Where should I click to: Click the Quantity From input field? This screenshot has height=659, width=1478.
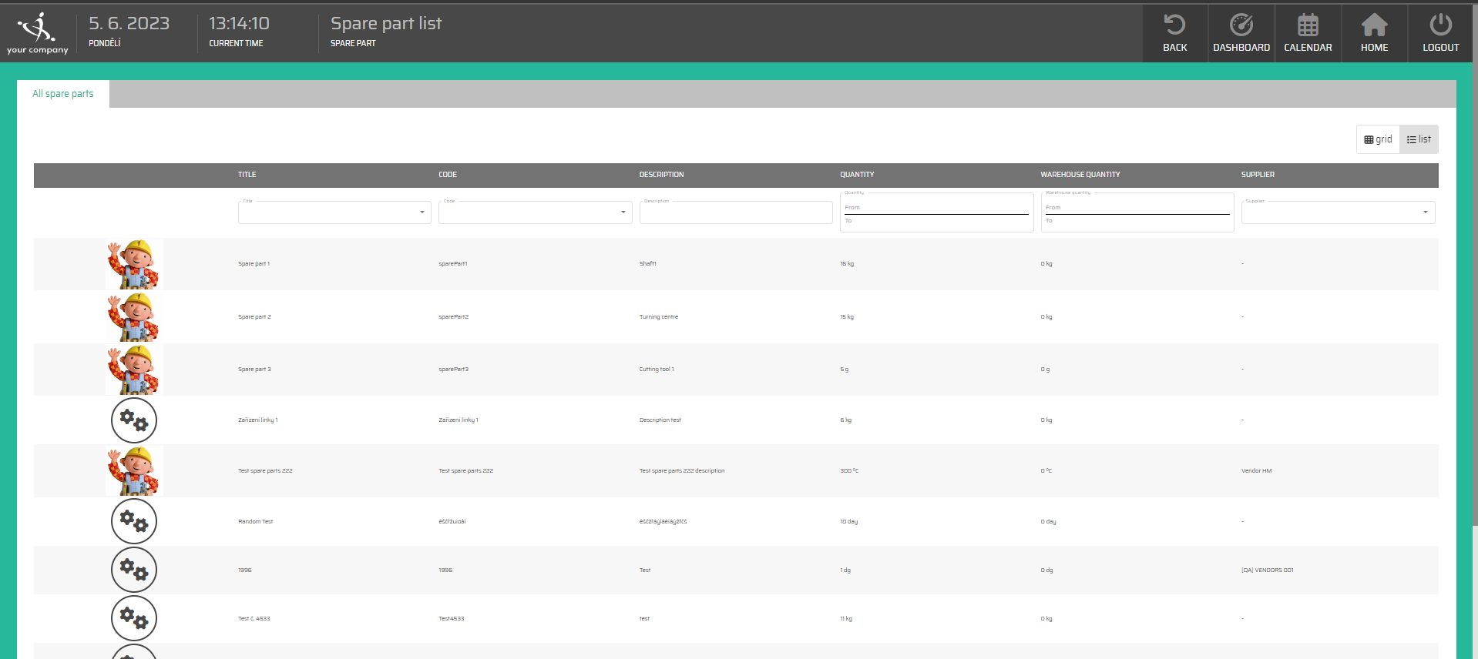click(936, 208)
